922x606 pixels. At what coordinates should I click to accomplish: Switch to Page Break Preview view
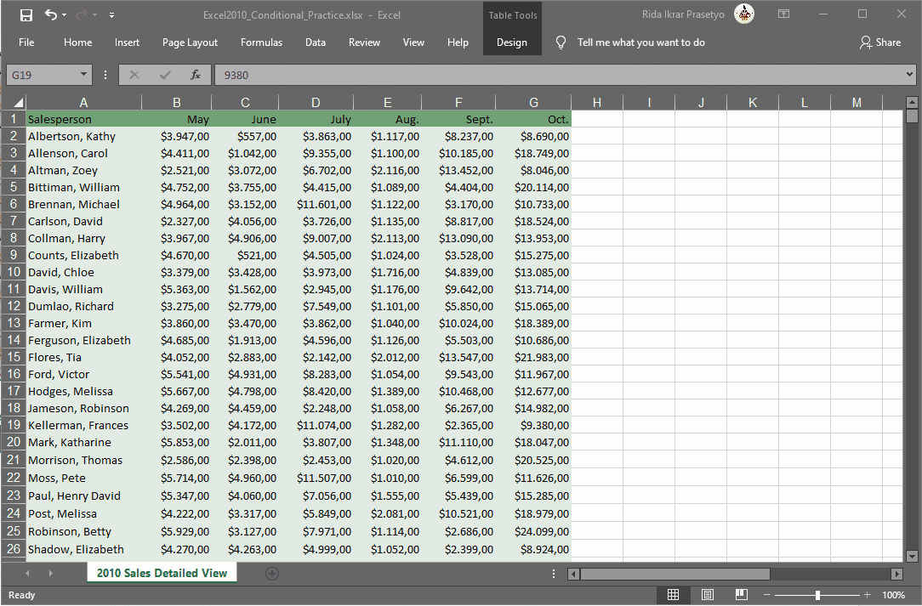[742, 595]
